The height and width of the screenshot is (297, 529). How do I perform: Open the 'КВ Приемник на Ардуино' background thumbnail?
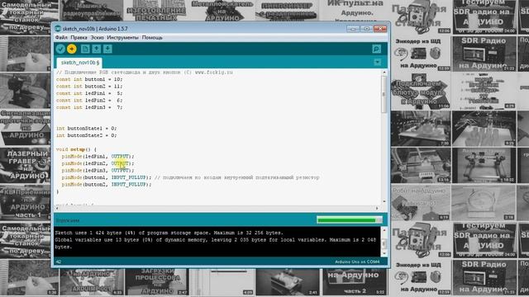click(26, 203)
